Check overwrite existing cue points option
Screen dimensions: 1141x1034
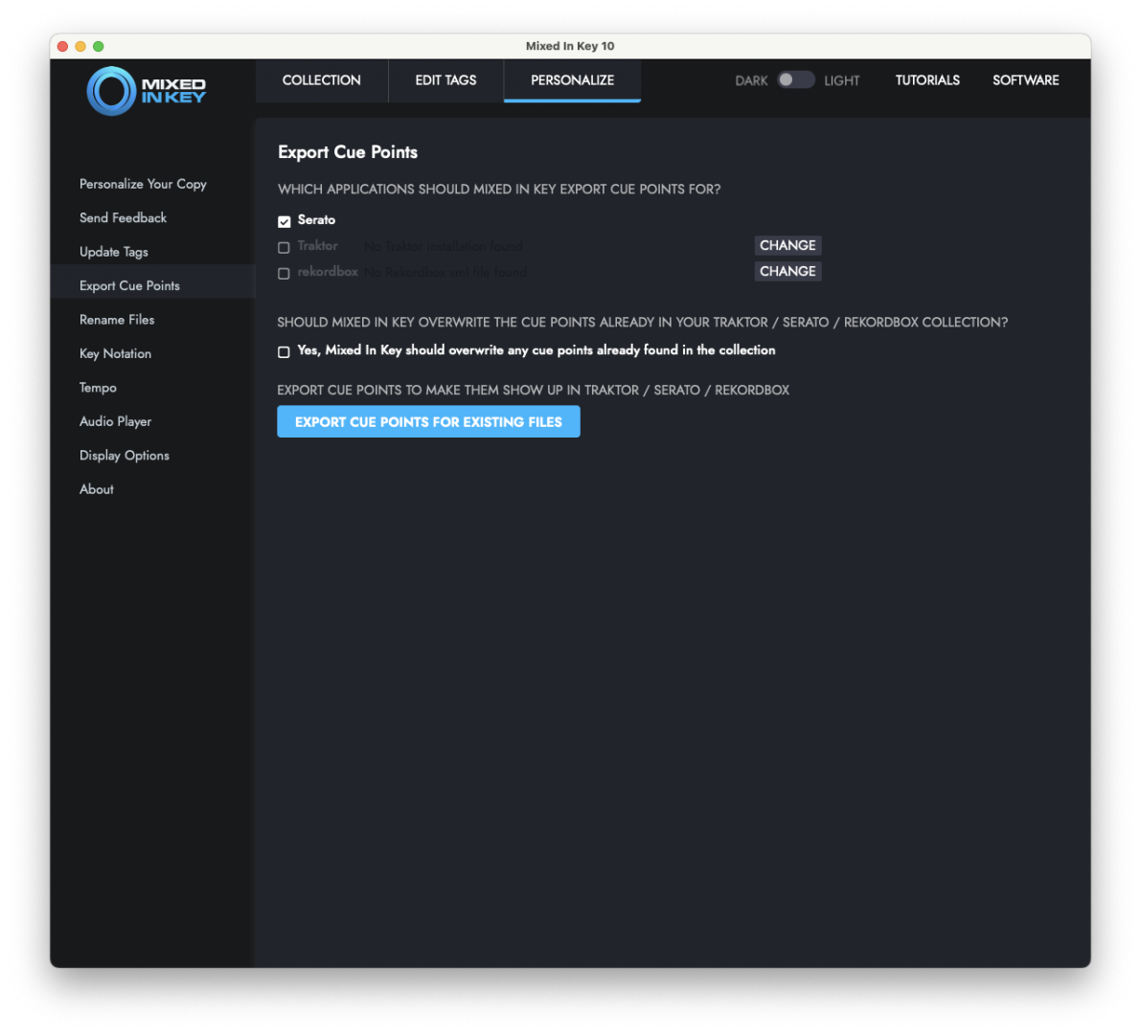[284, 352]
